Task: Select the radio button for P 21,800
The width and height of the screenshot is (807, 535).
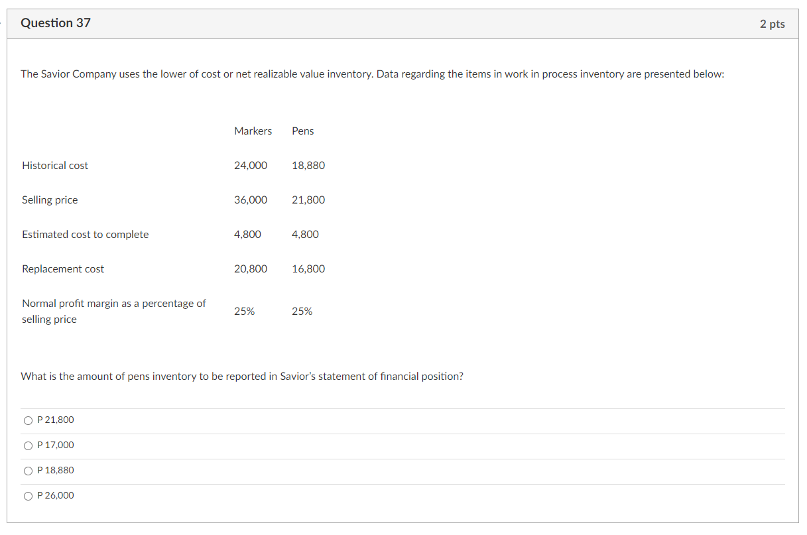Action: [28, 420]
